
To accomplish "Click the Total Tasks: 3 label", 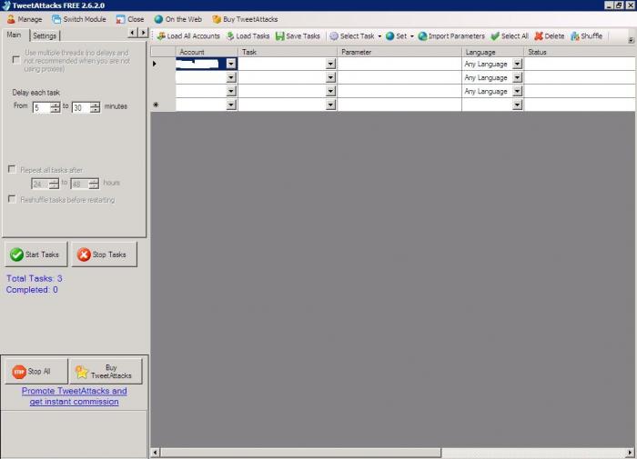I will (35, 278).
